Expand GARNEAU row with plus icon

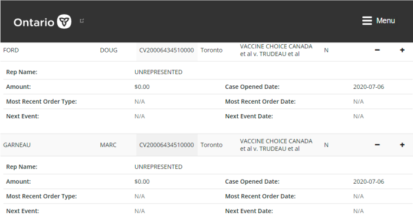point(402,145)
